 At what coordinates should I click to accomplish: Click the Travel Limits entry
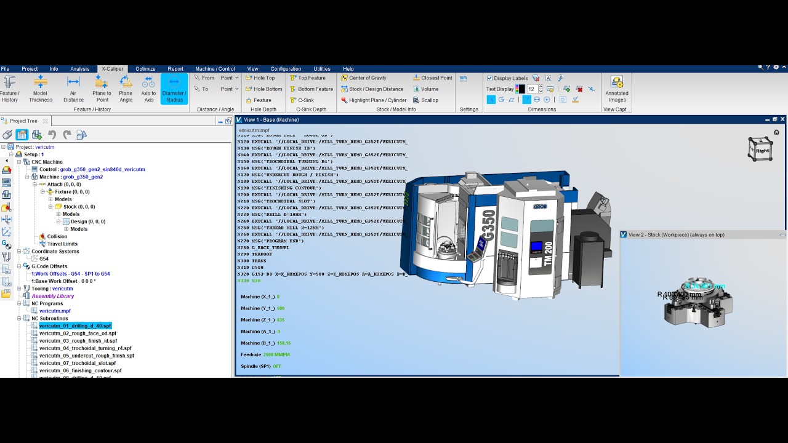[x=62, y=244]
